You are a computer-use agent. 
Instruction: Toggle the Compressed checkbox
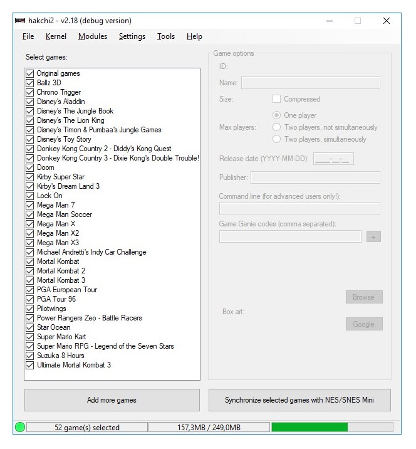276,99
